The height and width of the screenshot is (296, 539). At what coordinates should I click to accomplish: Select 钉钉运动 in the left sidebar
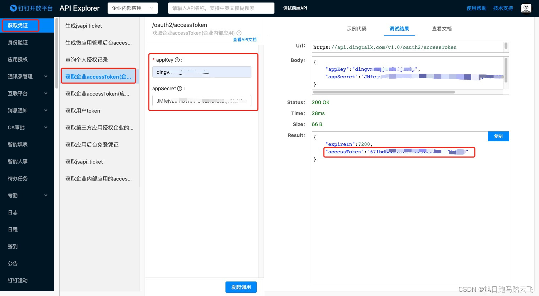coord(27,280)
